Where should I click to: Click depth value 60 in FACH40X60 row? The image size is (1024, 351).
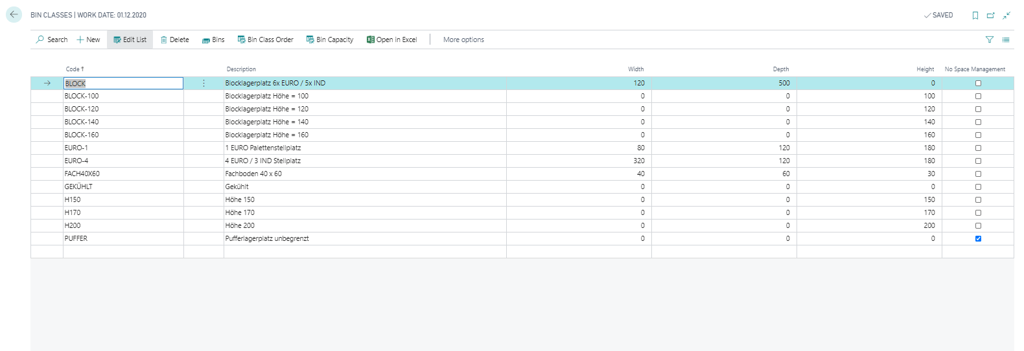pyautogui.click(x=786, y=174)
